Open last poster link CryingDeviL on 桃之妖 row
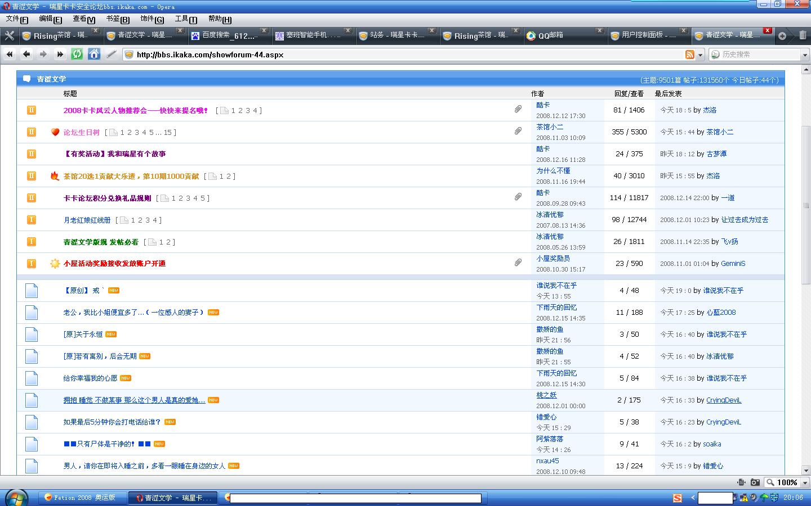 click(x=724, y=400)
